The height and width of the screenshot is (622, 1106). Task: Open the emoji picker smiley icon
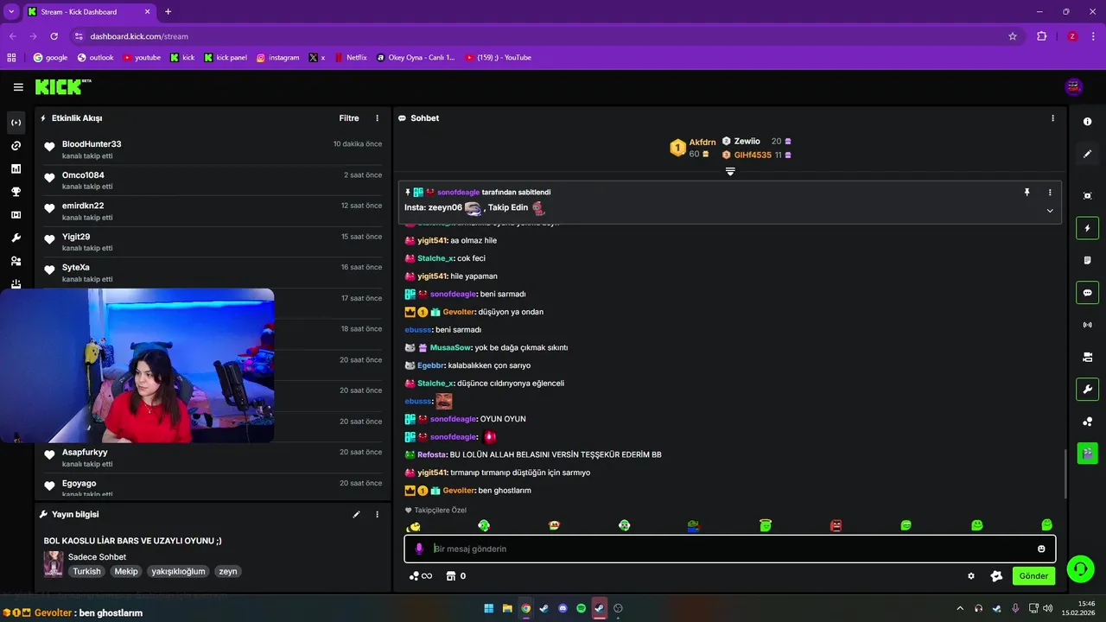click(x=1041, y=549)
